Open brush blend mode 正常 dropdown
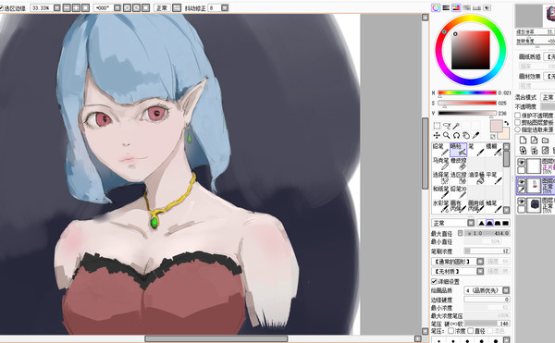Image resolution: width=555 pixels, height=343 pixels. [x=471, y=223]
